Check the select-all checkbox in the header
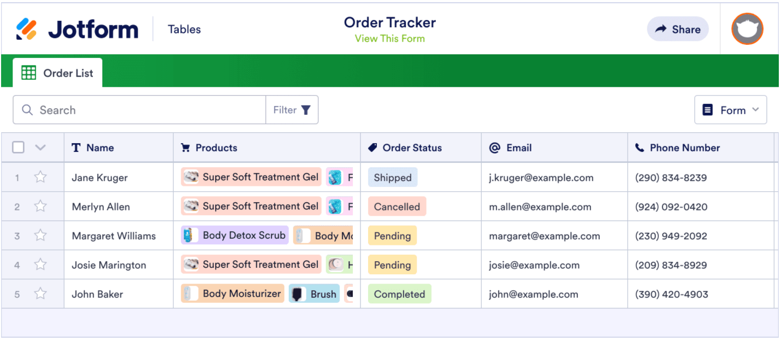The width and height of the screenshot is (781, 341). [18, 147]
